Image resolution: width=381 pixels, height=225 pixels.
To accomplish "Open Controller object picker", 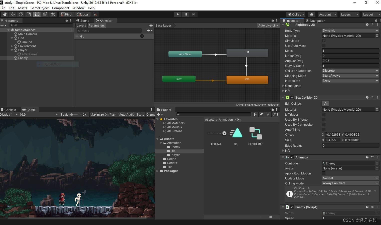I will tap(377, 163).
